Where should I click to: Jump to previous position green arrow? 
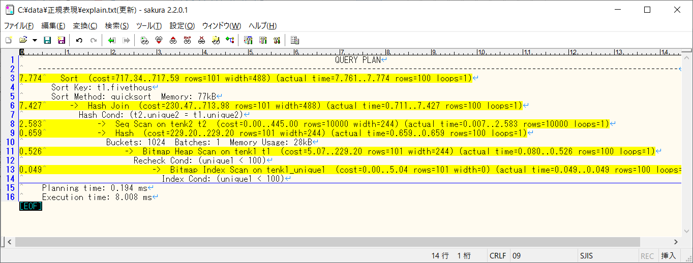click(x=111, y=40)
